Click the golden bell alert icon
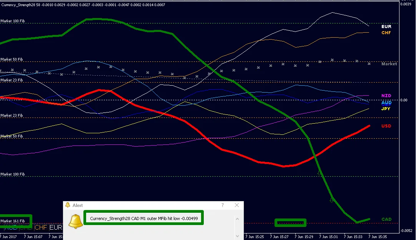Image resolution: width=416 pixels, height=240 pixels. click(x=76, y=221)
